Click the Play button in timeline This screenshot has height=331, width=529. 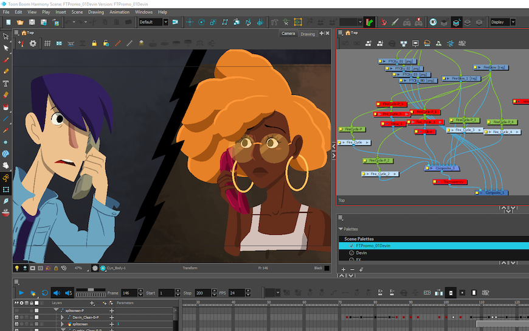pyautogui.click(x=21, y=293)
